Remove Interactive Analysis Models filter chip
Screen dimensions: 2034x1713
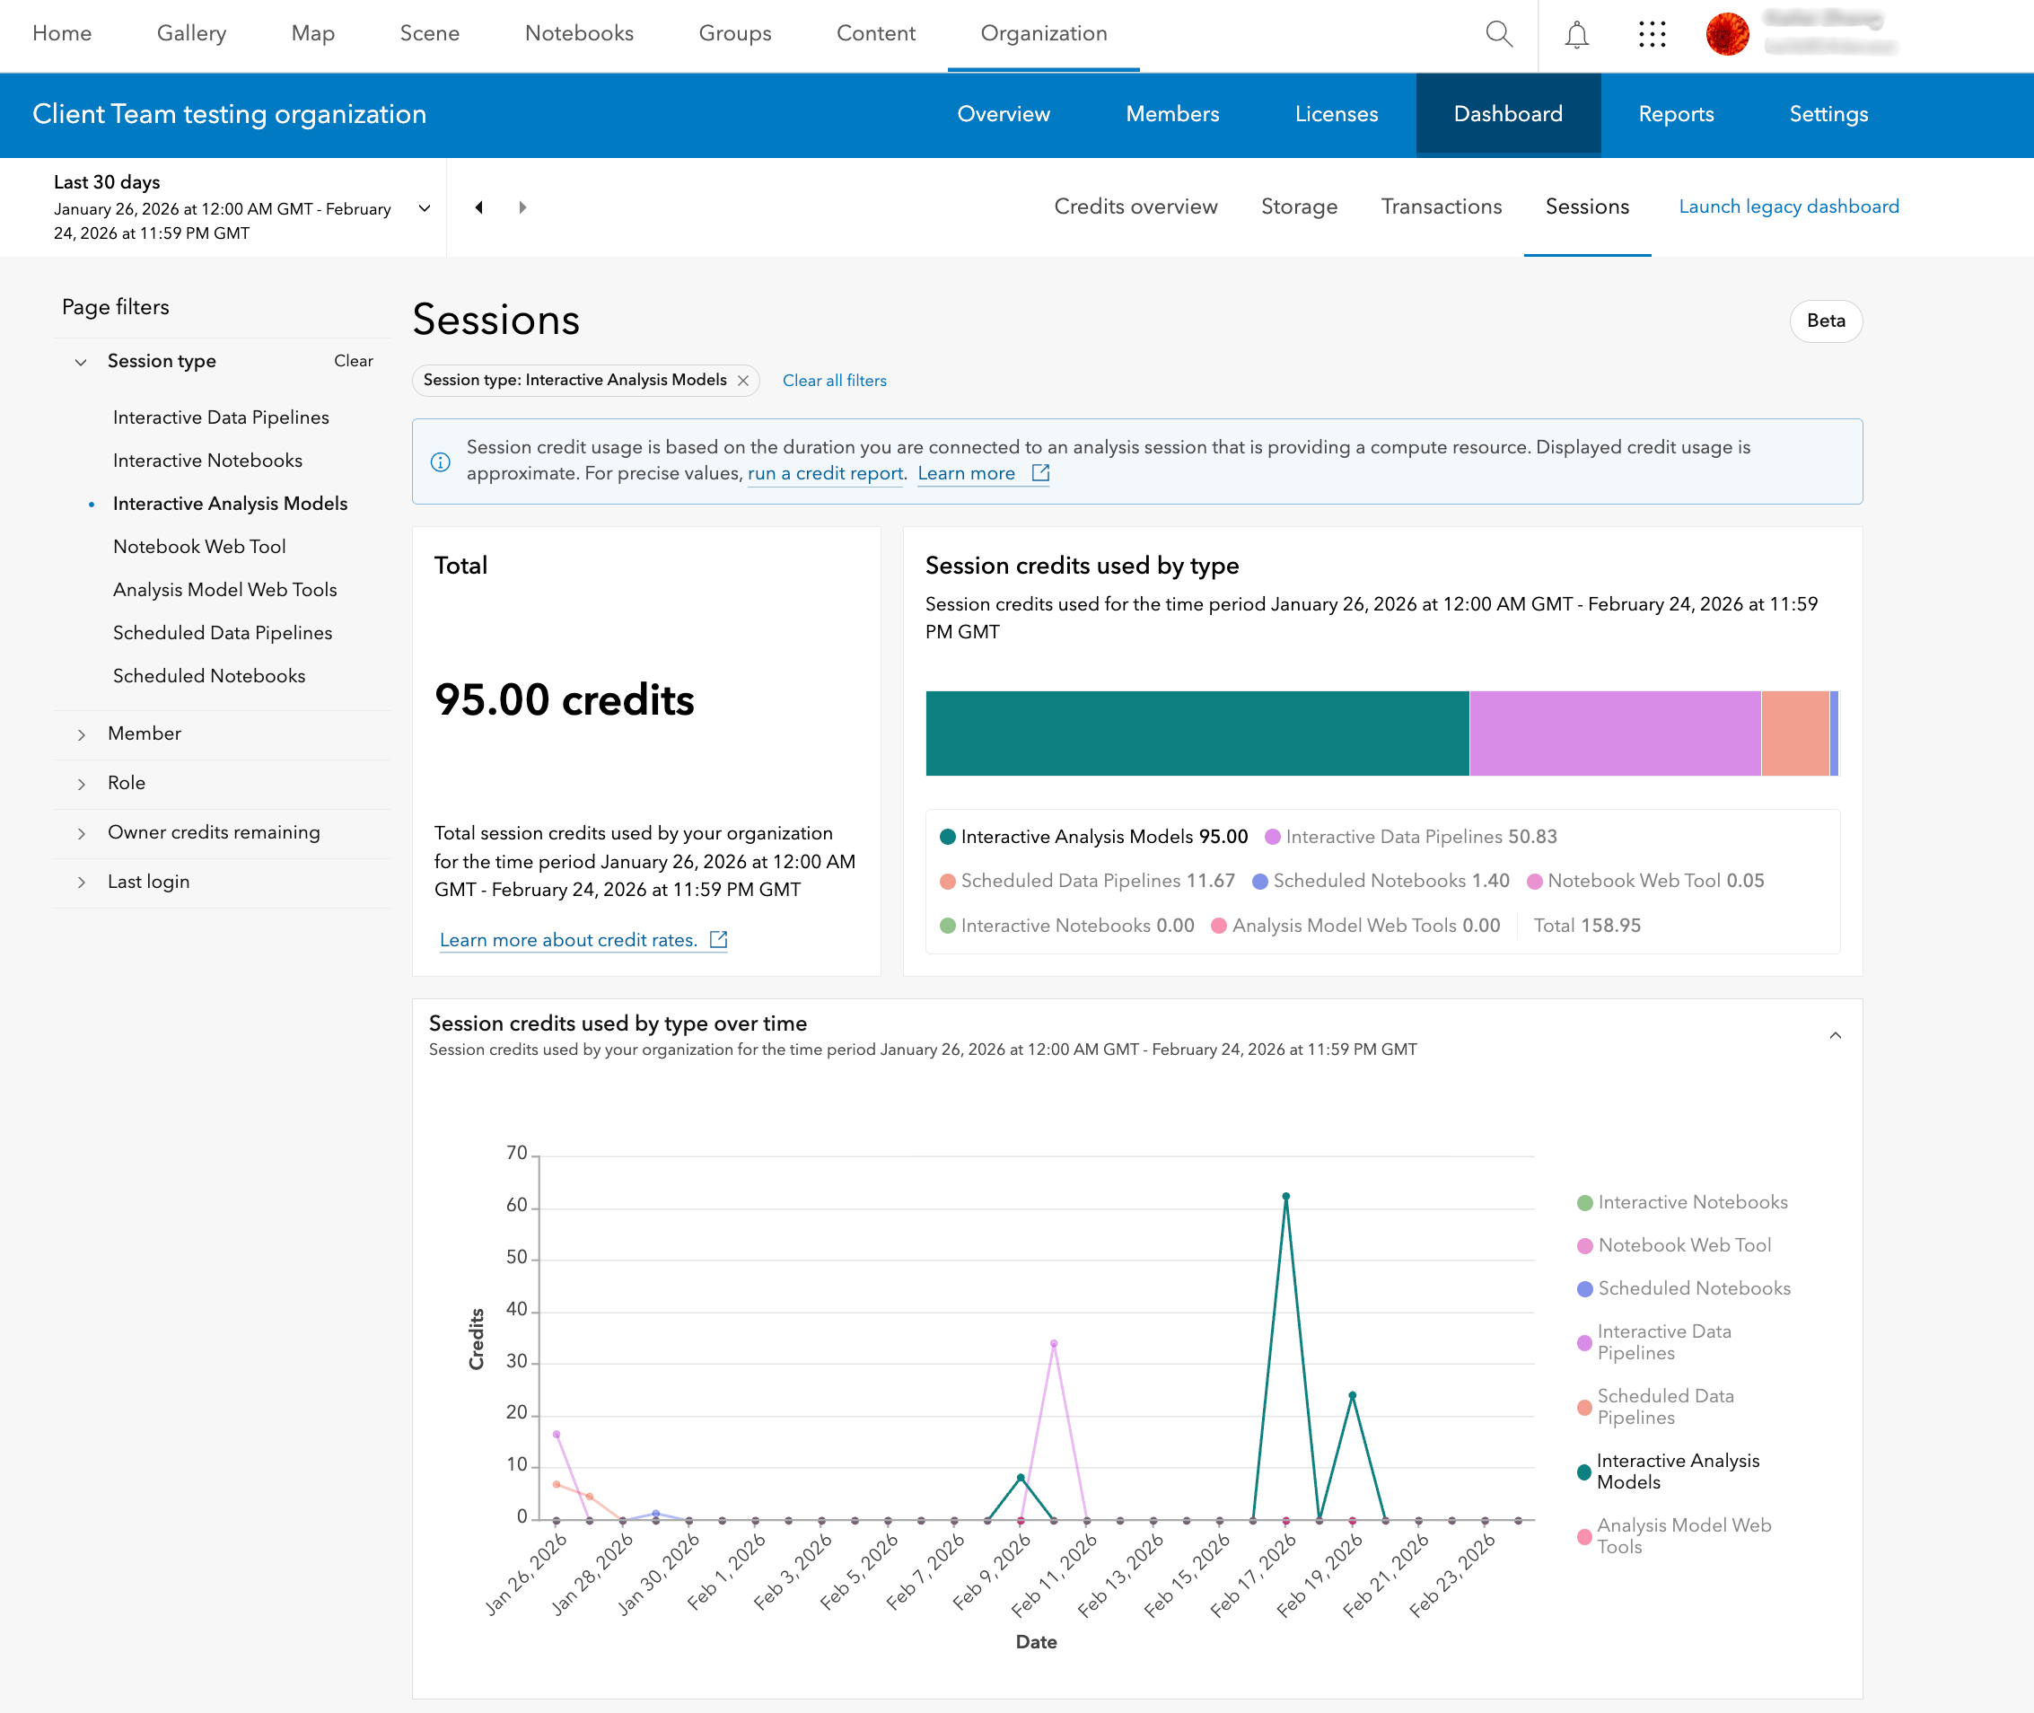[x=742, y=381]
